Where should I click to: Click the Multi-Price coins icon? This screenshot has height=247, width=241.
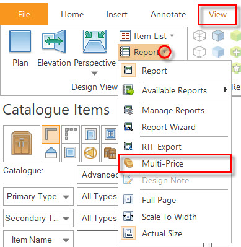coord(128,163)
